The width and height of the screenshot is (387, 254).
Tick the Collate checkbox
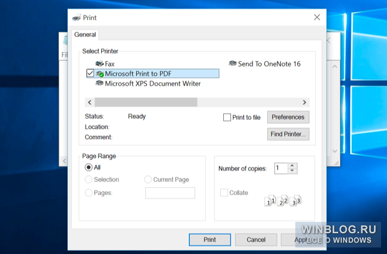pos(224,193)
